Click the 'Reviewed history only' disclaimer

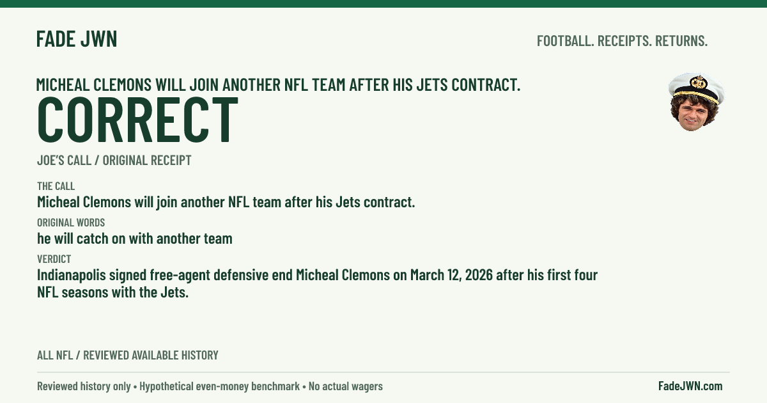coord(84,386)
